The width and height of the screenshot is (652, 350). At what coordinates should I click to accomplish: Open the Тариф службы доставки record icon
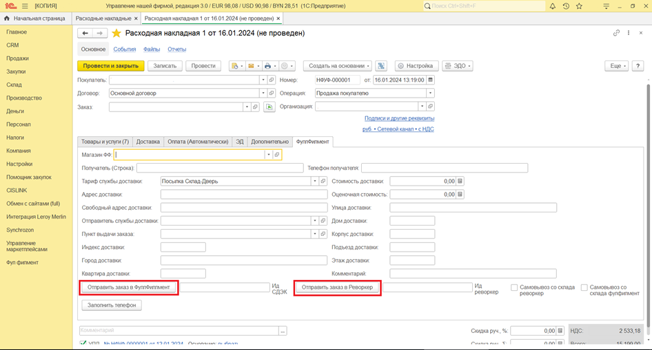coord(323,182)
